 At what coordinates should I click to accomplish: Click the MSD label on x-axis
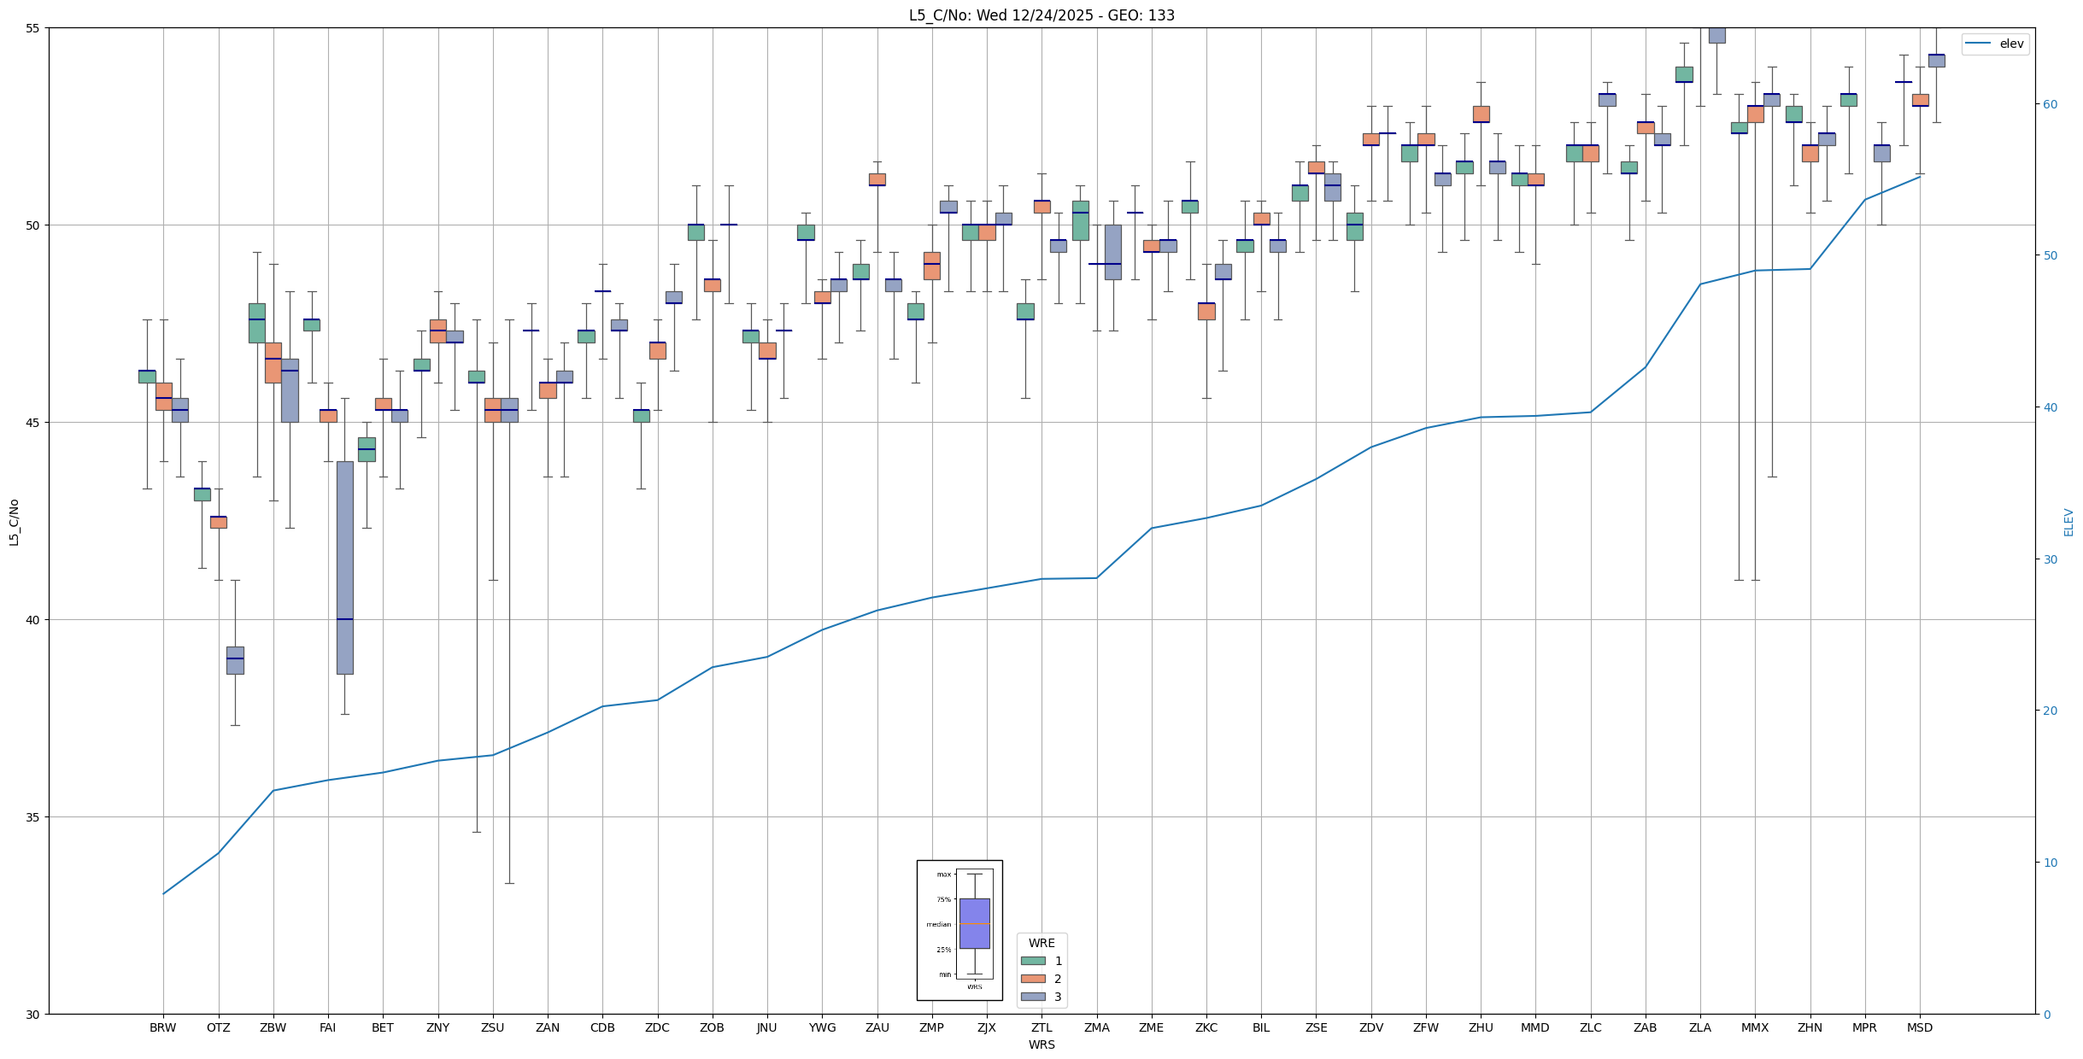(1919, 1027)
